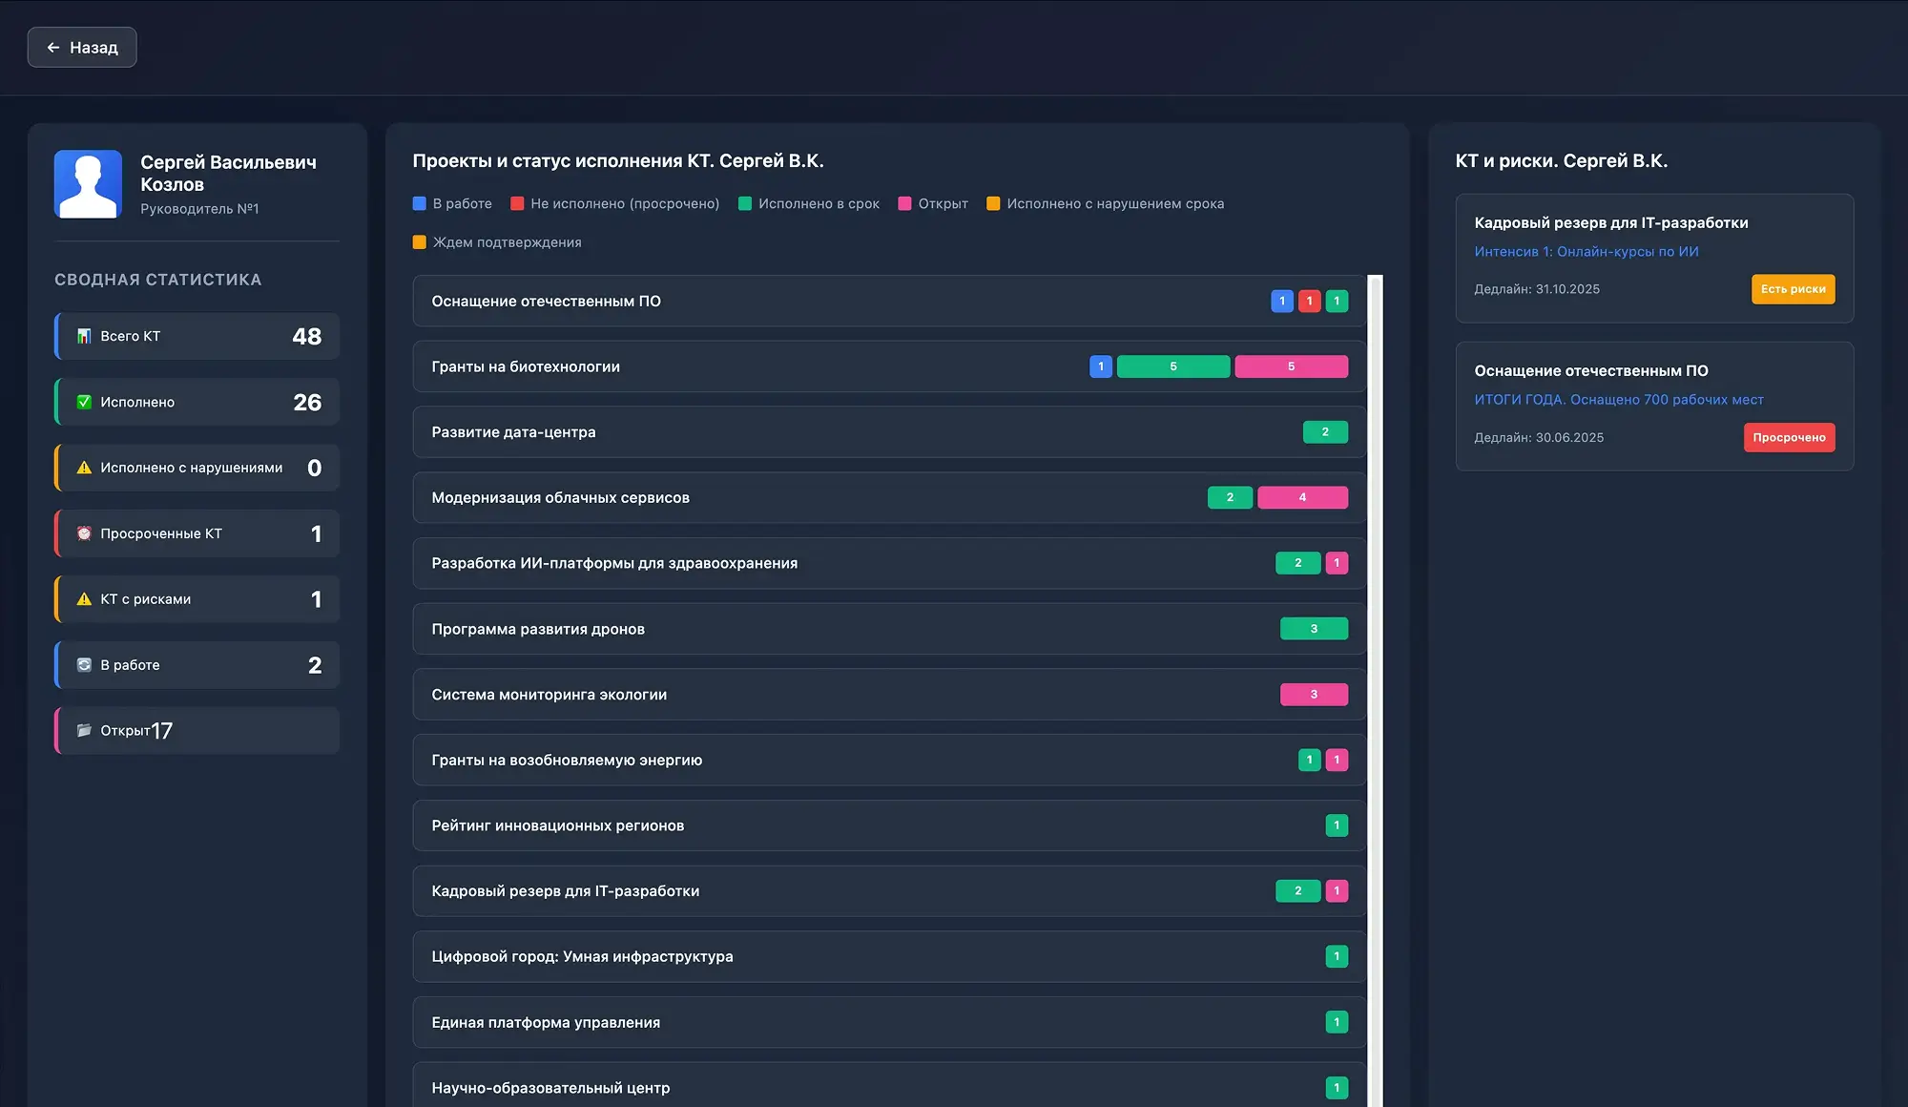The width and height of the screenshot is (1908, 1107).
Task: Open link ИТОГИ ГОДА. Оснащено 700 рабочих мест
Action: tap(1618, 400)
